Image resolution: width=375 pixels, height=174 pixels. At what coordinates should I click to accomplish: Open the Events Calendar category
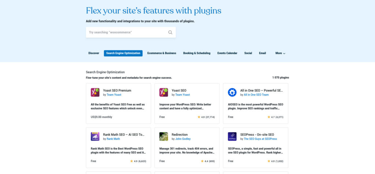(x=227, y=53)
